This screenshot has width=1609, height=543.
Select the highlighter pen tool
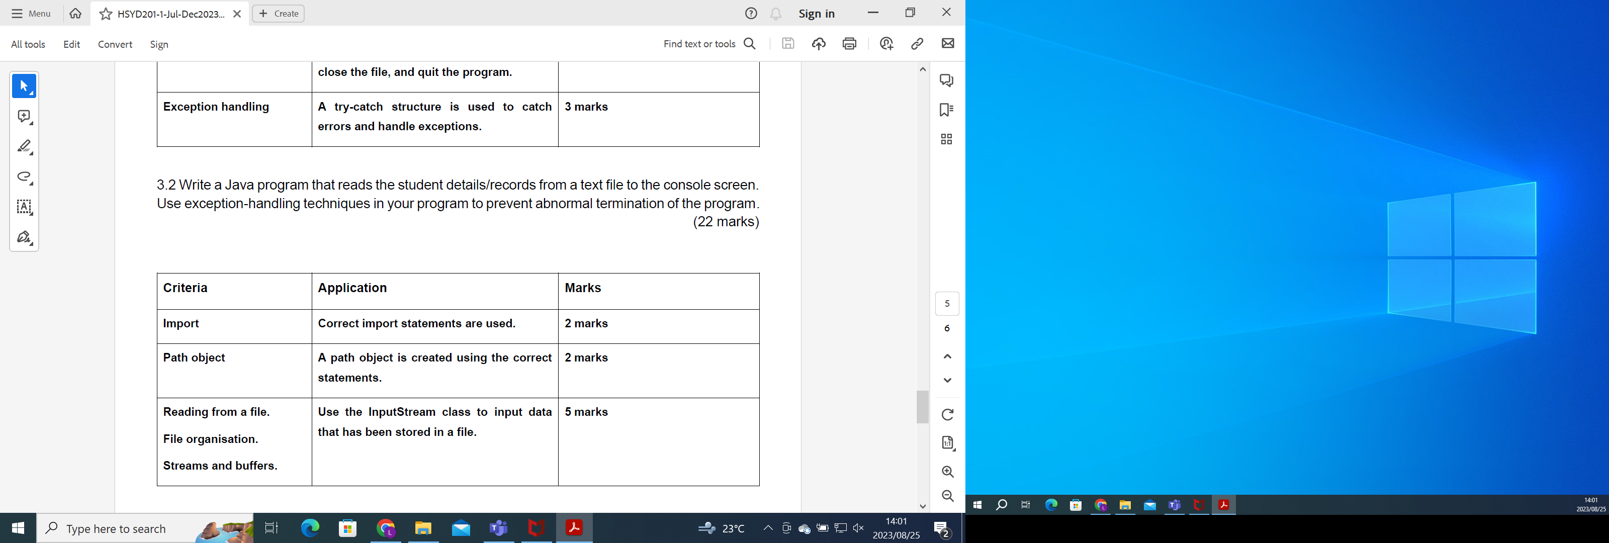24,147
